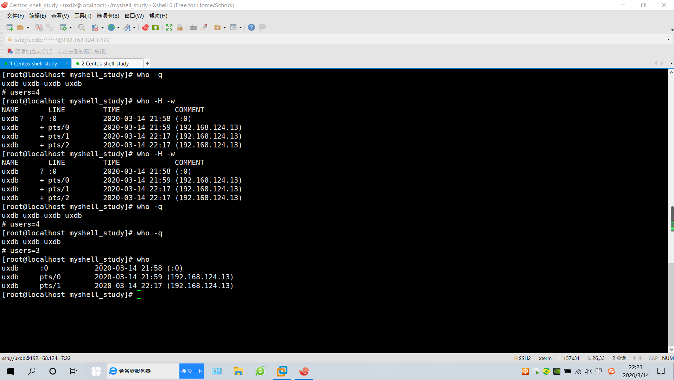
Task: Use the Find tool in the toolbar
Action: pyautogui.click(x=81, y=27)
